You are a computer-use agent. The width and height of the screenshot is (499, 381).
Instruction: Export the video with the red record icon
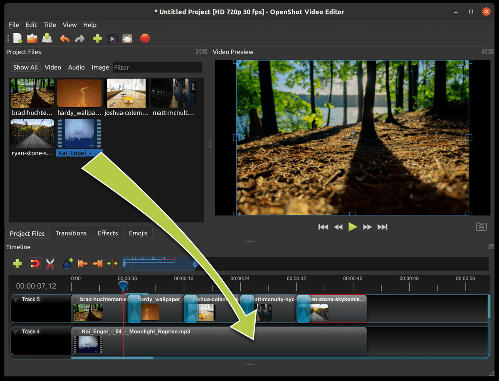pos(145,38)
